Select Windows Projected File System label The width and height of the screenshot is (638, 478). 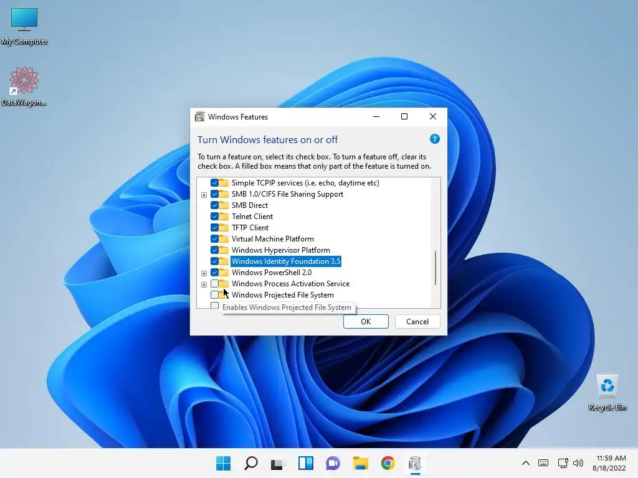pyautogui.click(x=282, y=294)
